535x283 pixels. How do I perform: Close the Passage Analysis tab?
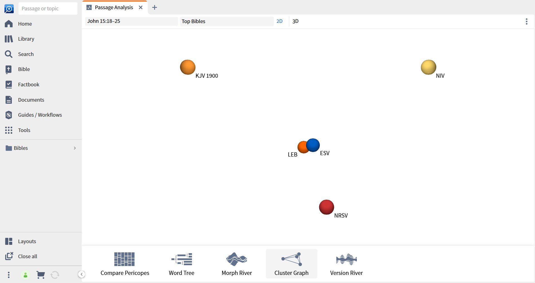pyautogui.click(x=141, y=8)
